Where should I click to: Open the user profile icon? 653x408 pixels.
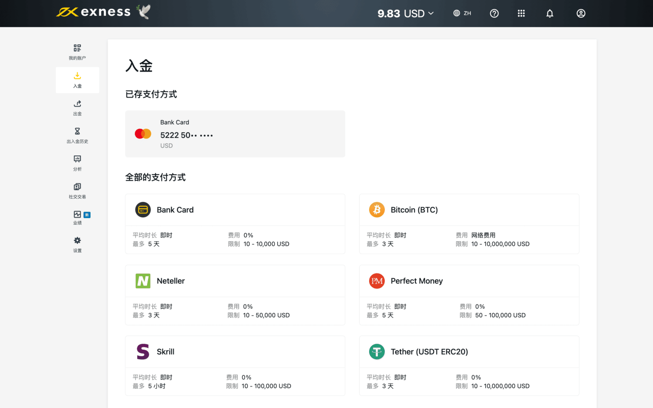(581, 13)
